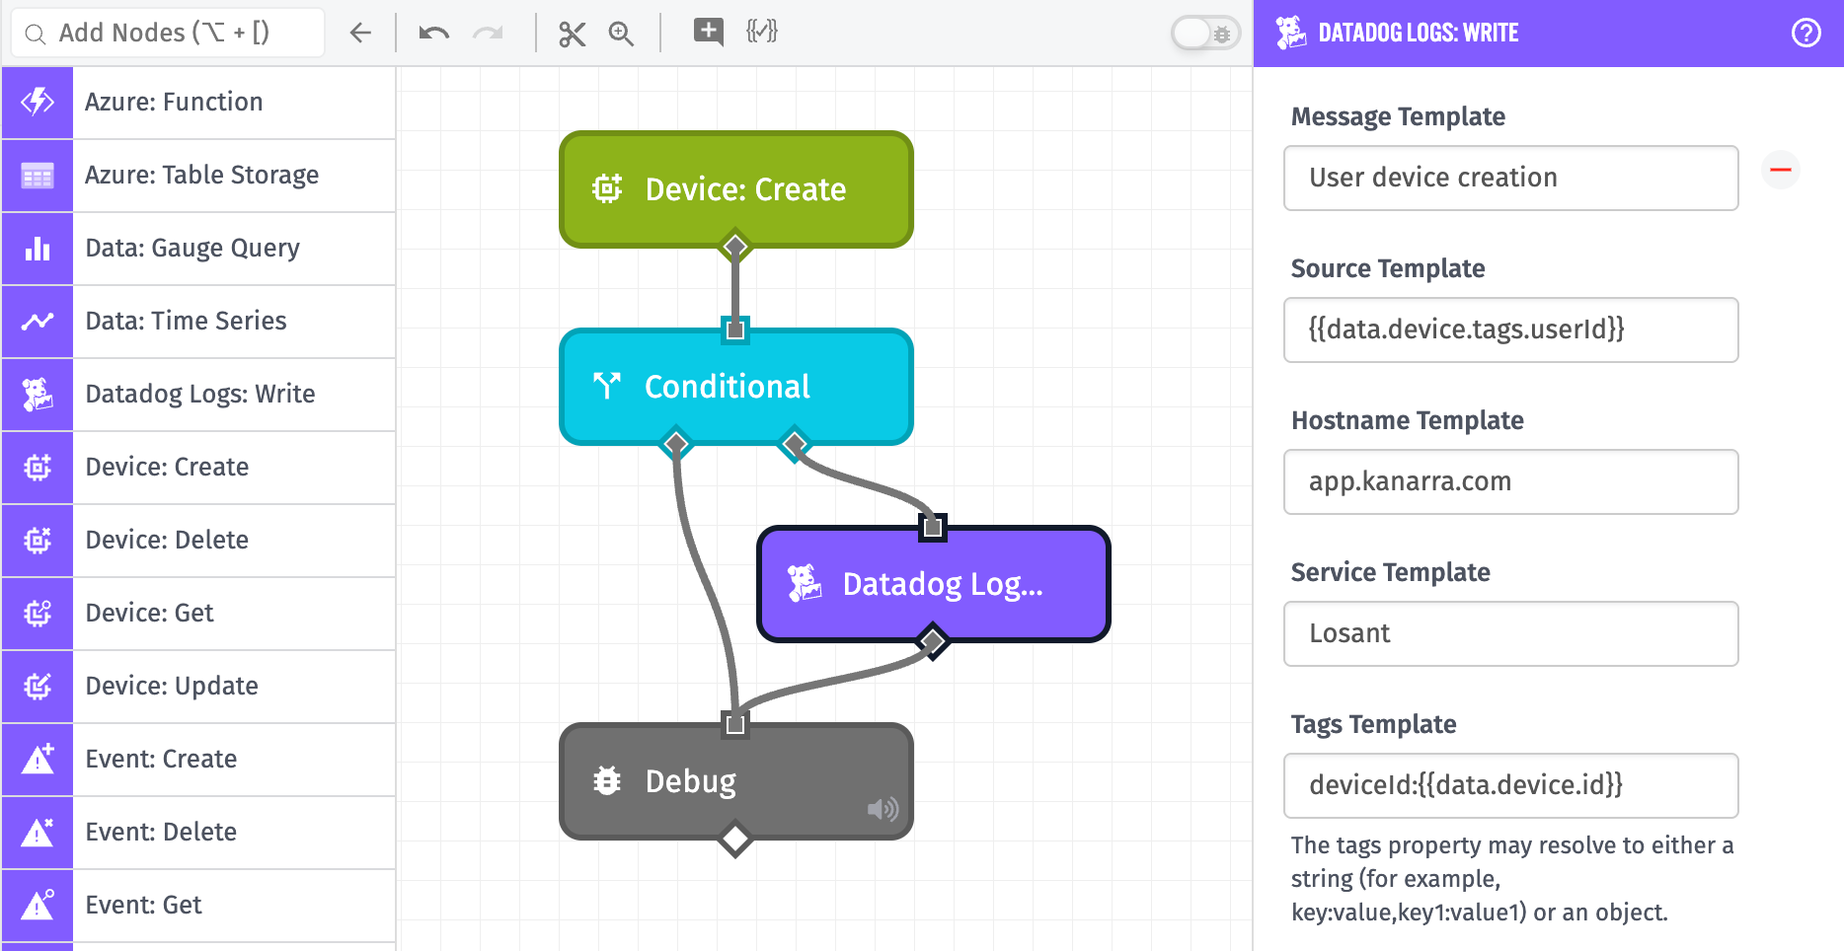Click the back arrow to collapse palette
The height and width of the screenshot is (951, 1844).
(x=360, y=33)
